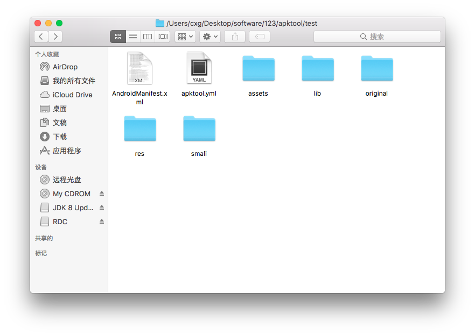
Task: Go forward with the right chevron button
Action: (55, 37)
